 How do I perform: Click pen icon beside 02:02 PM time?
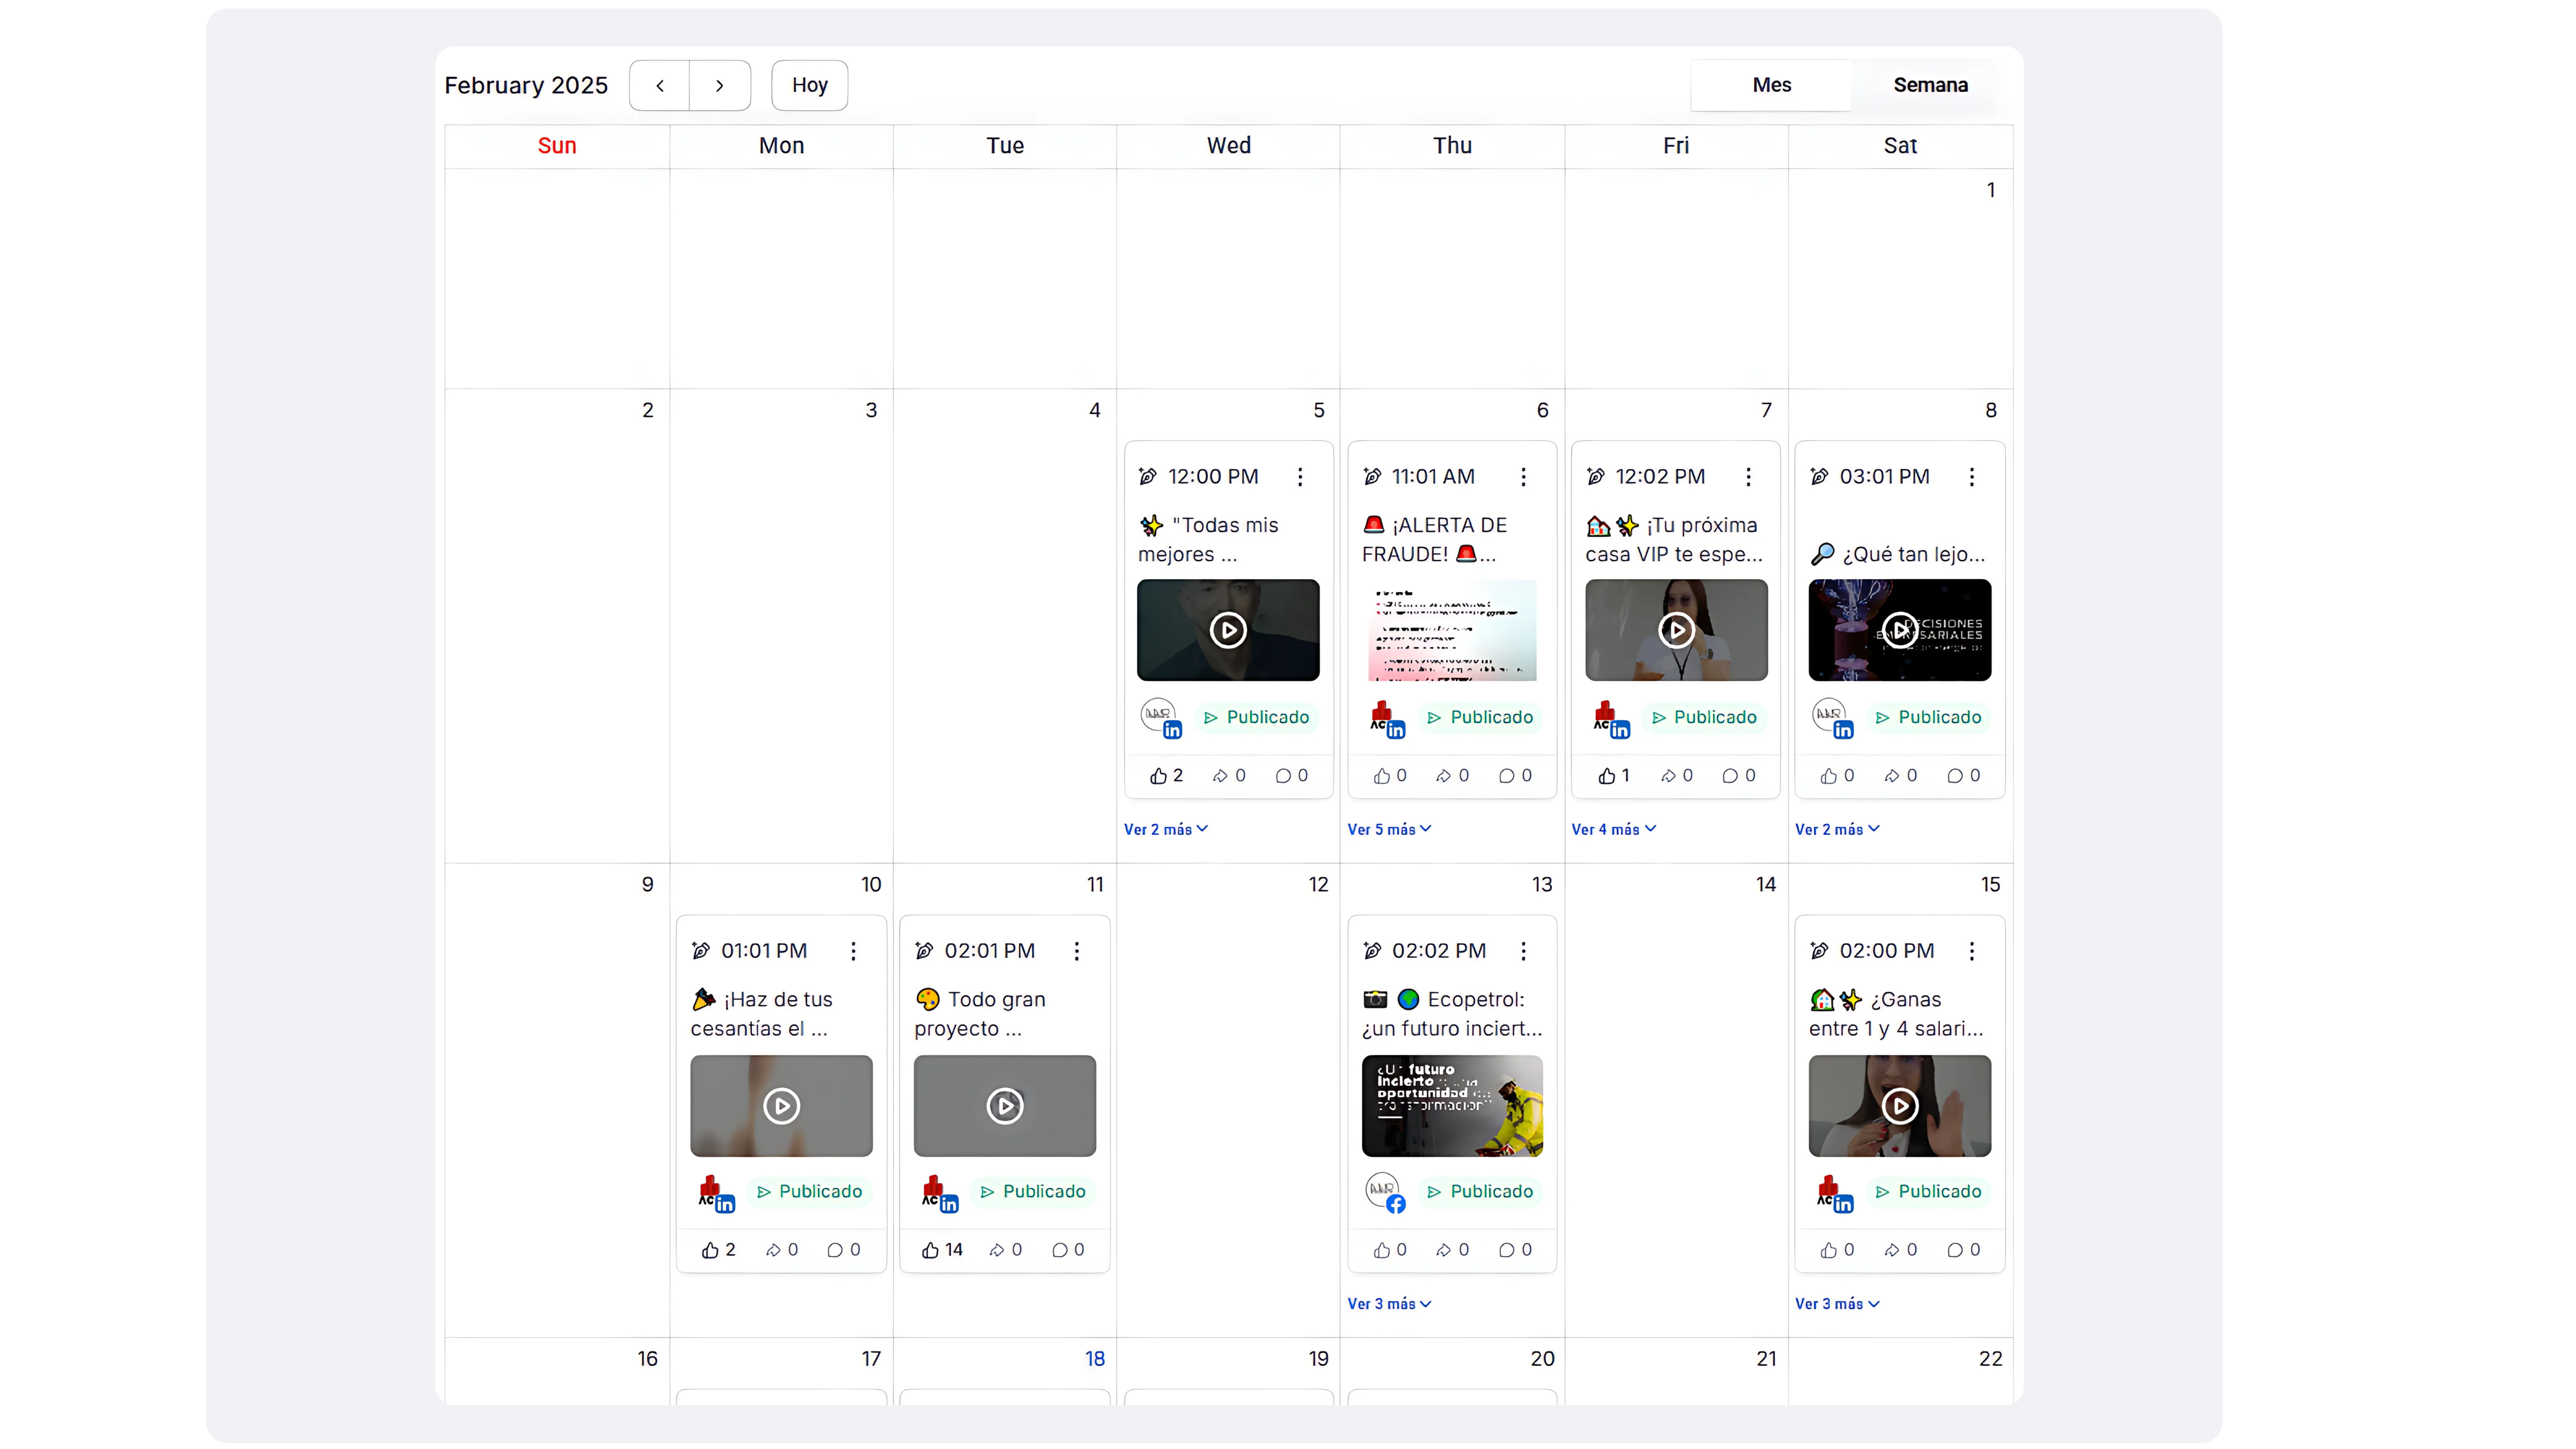point(1372,951)
